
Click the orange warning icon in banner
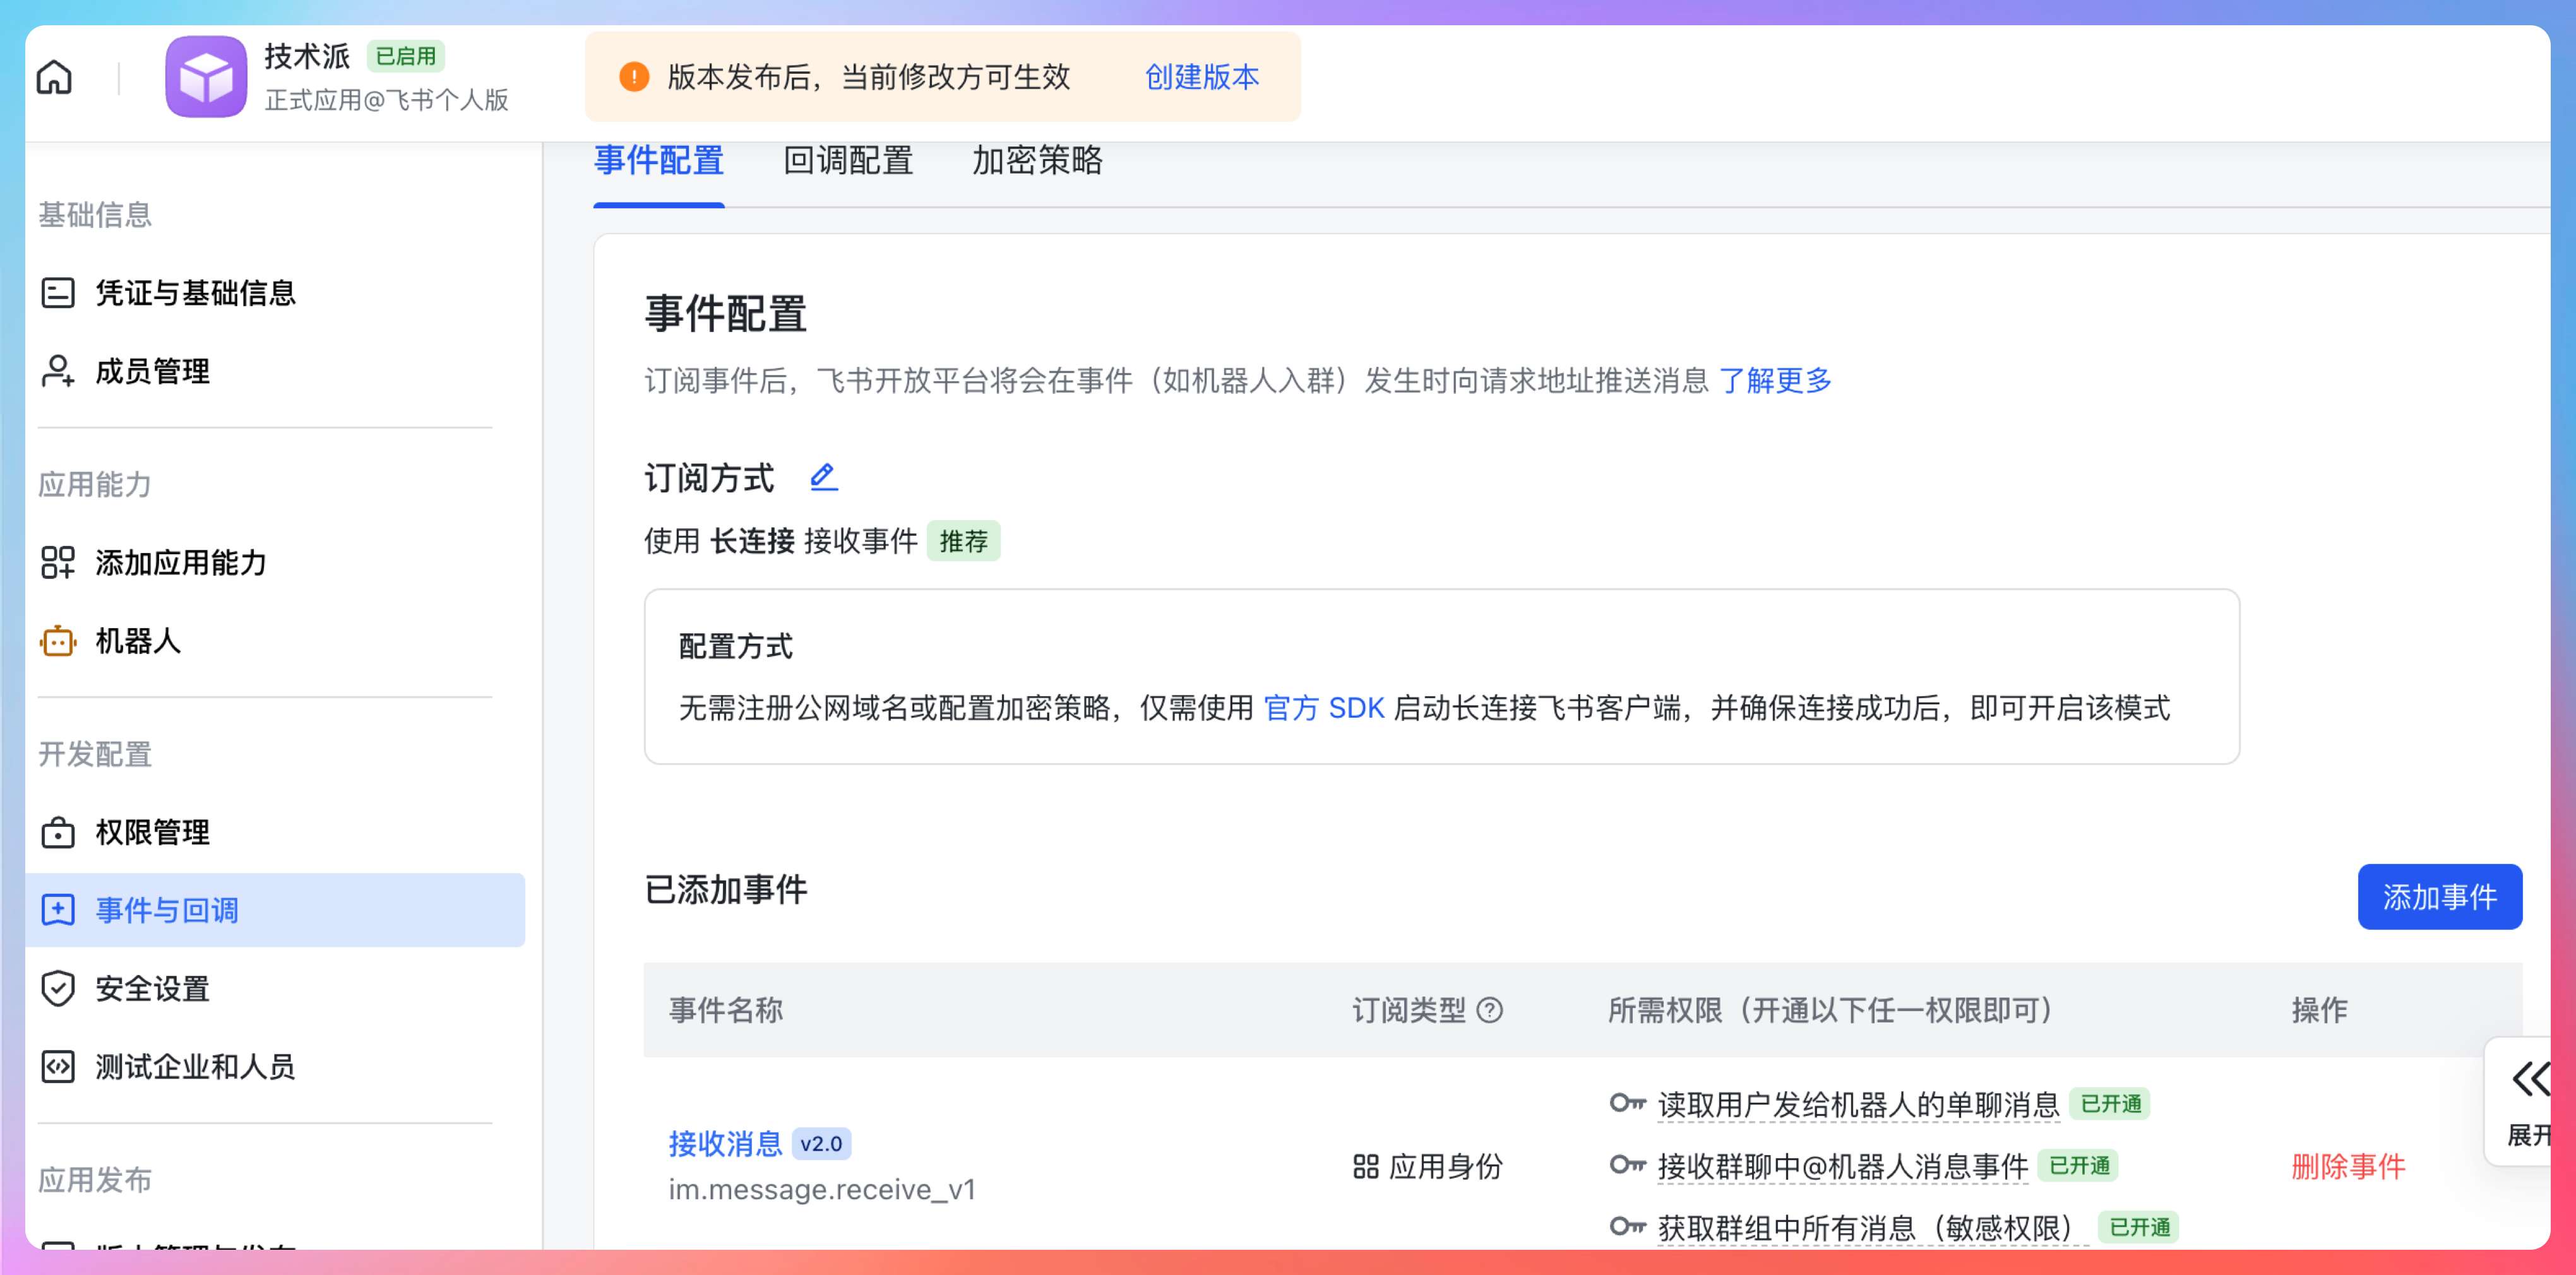tap(634, 77)
